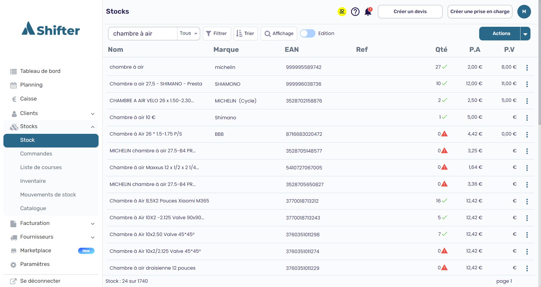Sort by the Nom column header
Screen dimensions: 541x287
(115, 50)
